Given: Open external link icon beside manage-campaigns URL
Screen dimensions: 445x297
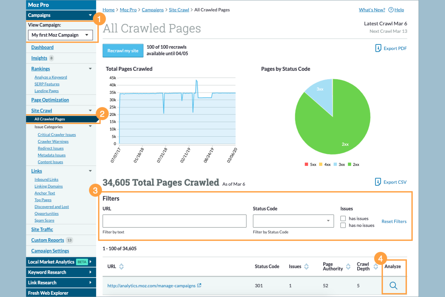Looking at the screenshot, I should coord(199,285).
